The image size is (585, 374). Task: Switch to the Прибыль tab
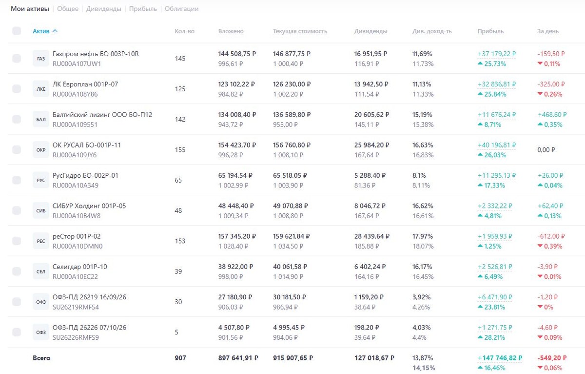[143, 9]
